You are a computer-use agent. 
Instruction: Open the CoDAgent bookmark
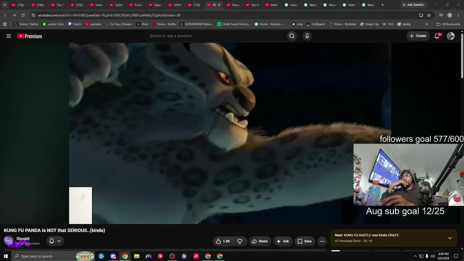click(316, 24)
